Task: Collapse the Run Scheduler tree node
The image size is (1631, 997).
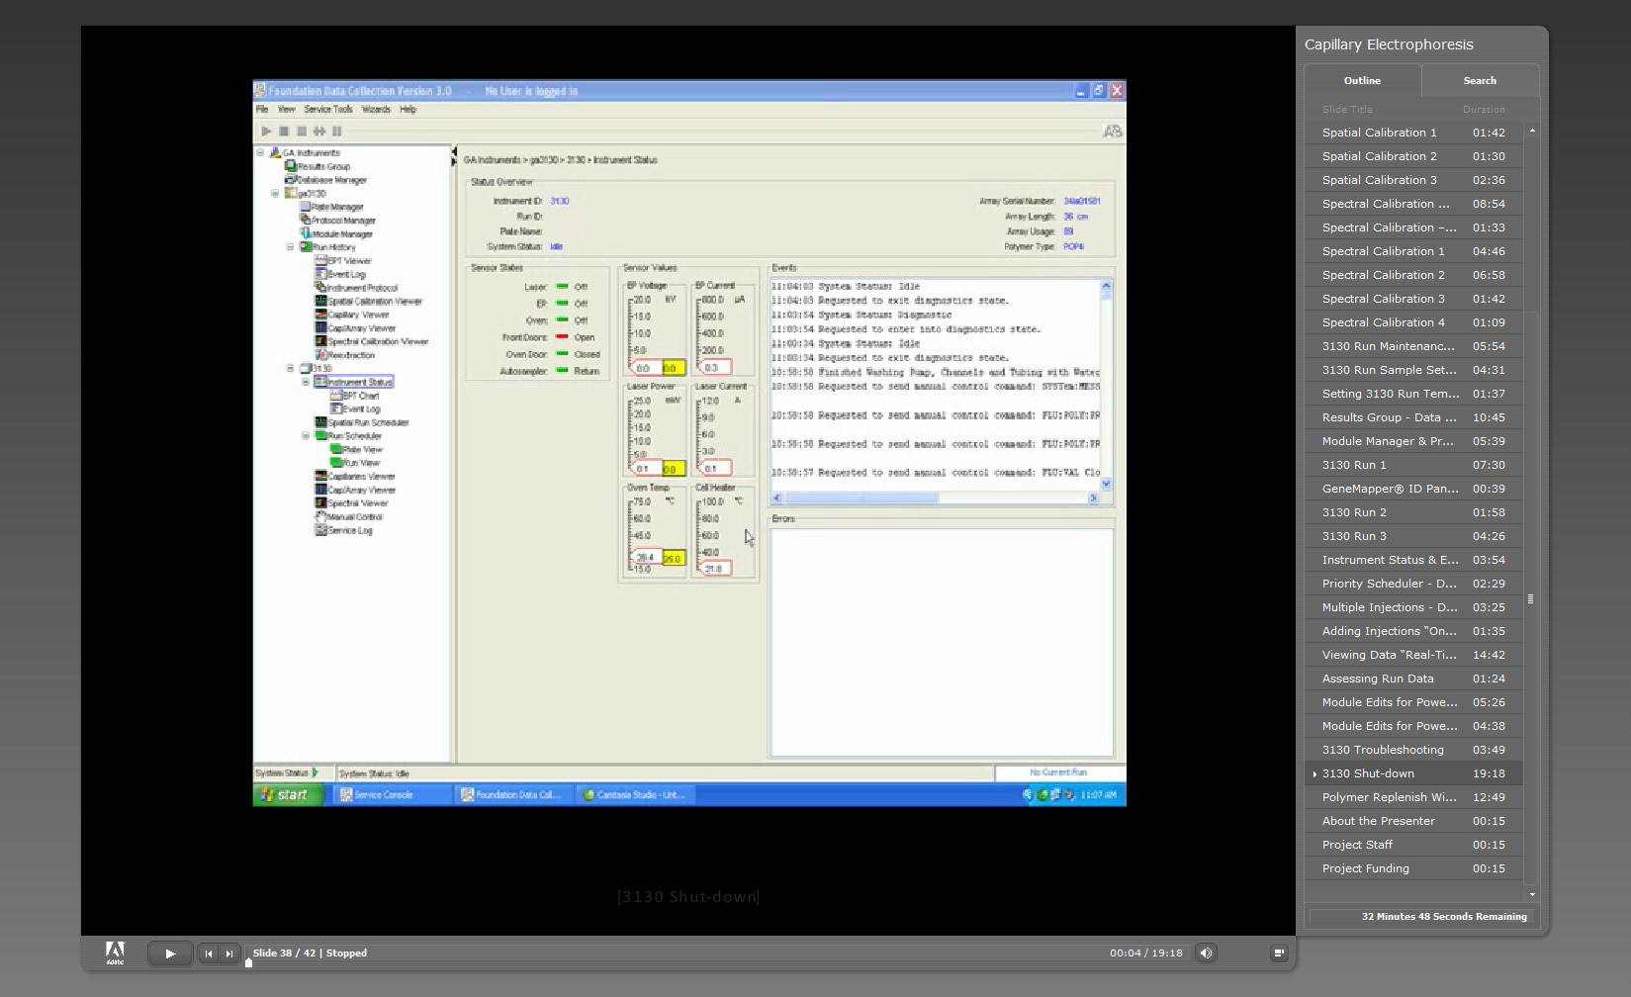Action: [x=306, y=436]
